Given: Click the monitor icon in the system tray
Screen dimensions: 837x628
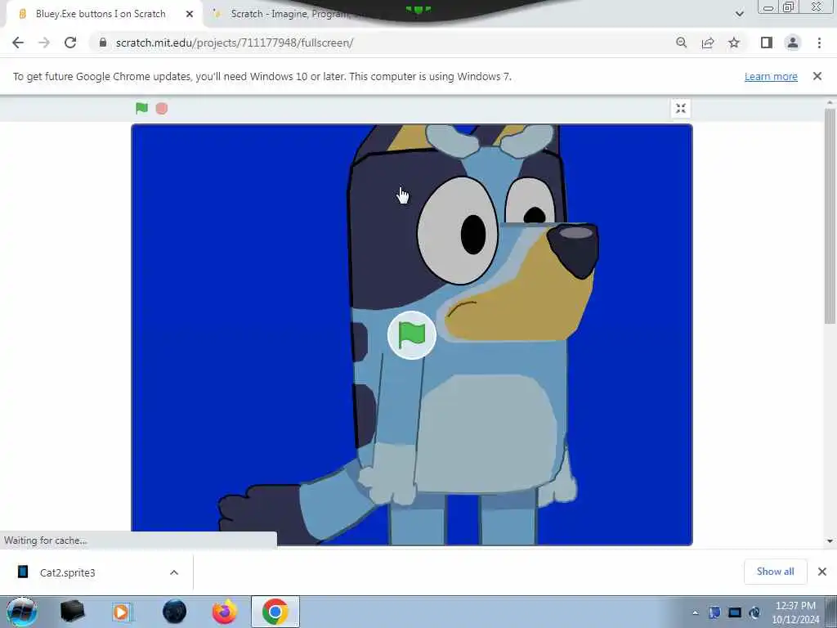Looking at the screenshot, I should pyautogui.click(x=735, y=612).
